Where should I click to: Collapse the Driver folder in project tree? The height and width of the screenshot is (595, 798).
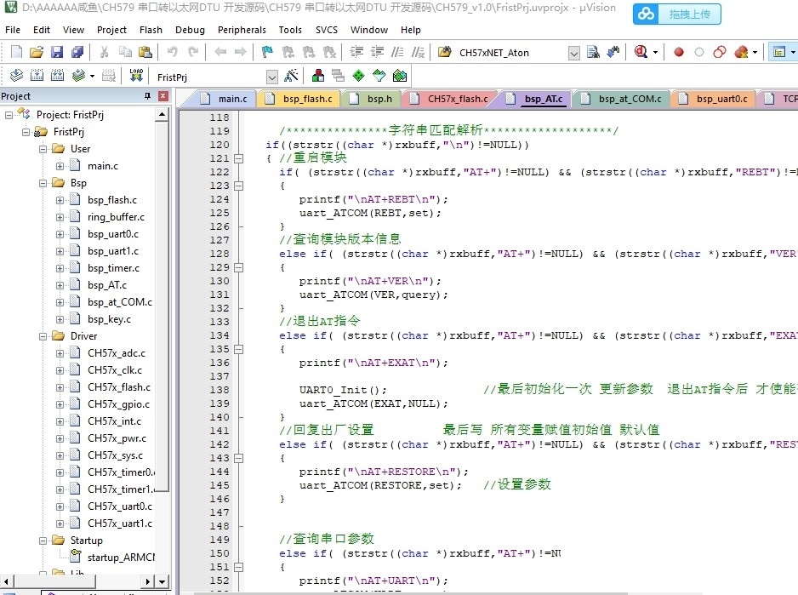(43, 336)
